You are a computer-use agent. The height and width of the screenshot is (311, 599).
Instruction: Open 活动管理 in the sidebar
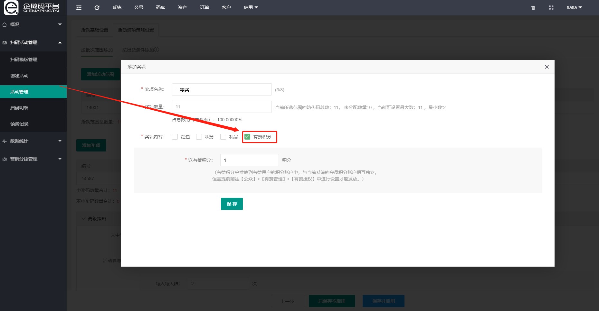point(33,92)
